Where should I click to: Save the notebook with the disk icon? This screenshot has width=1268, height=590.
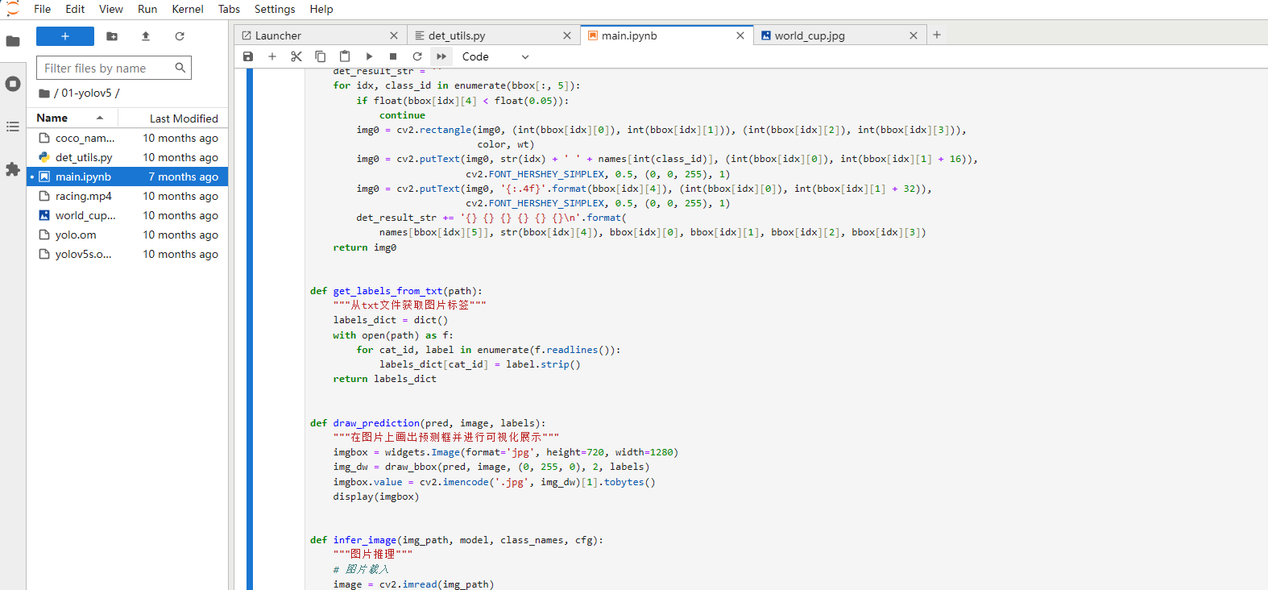tap(248, 56)
